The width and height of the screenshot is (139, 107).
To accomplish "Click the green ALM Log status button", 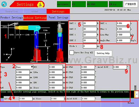I will (116, 4).
